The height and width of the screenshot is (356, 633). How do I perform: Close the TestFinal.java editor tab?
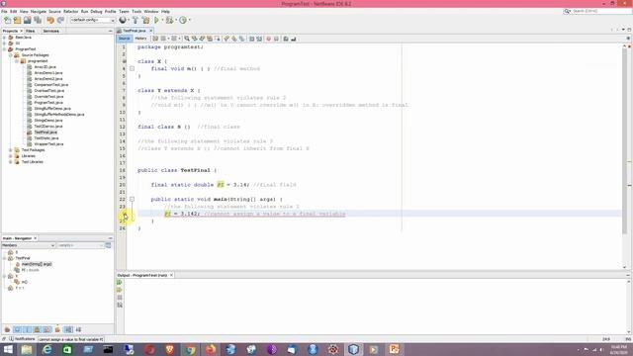151,31
